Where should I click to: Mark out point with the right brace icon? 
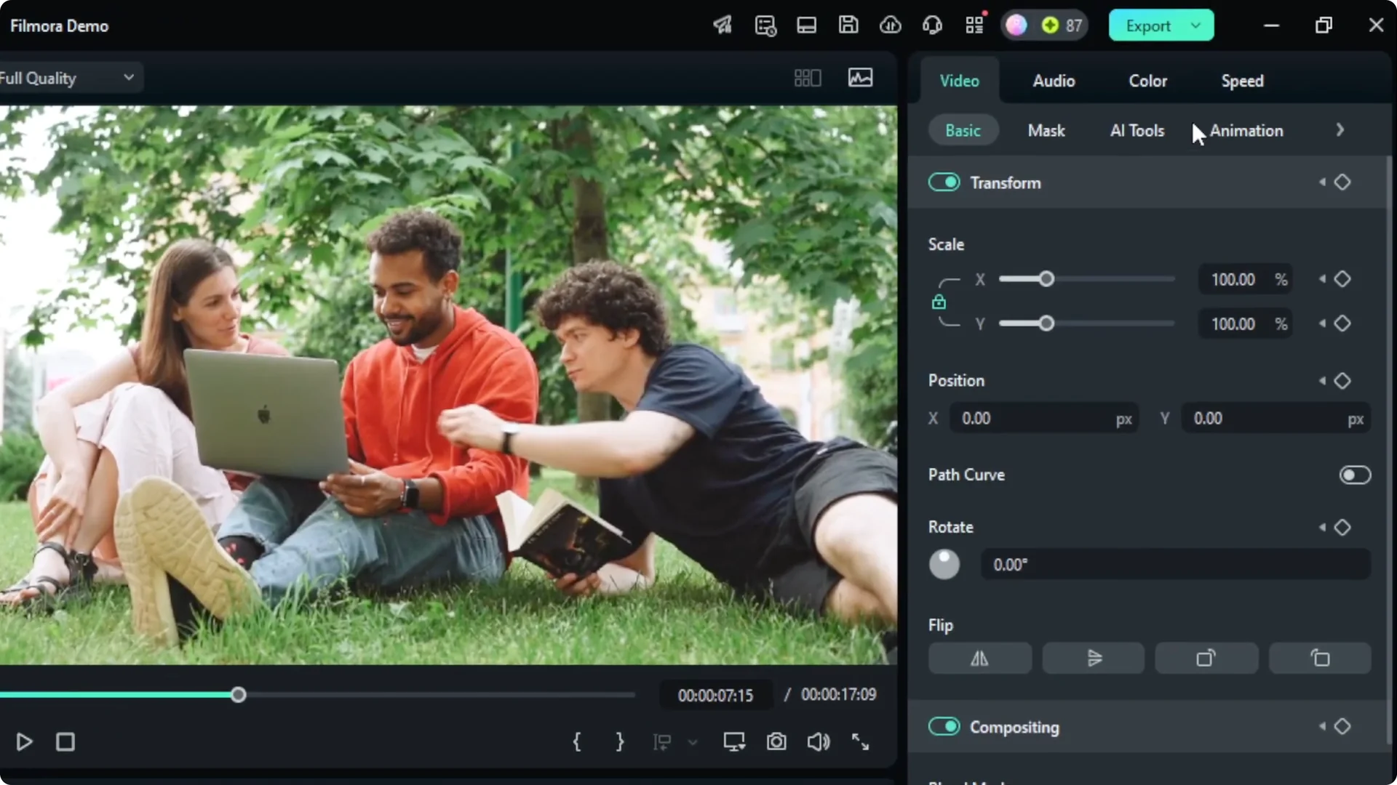(619, 741)
